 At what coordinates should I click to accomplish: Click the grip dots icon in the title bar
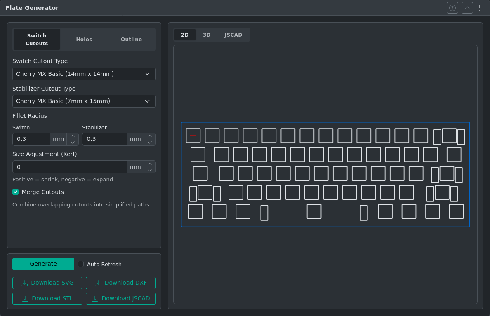coord(480,8)
